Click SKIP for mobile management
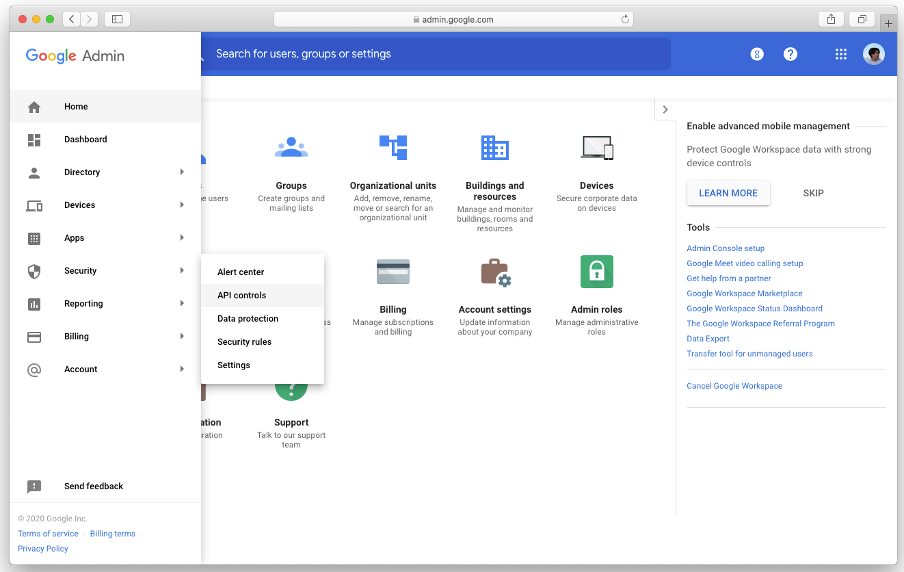 point(813,194)
